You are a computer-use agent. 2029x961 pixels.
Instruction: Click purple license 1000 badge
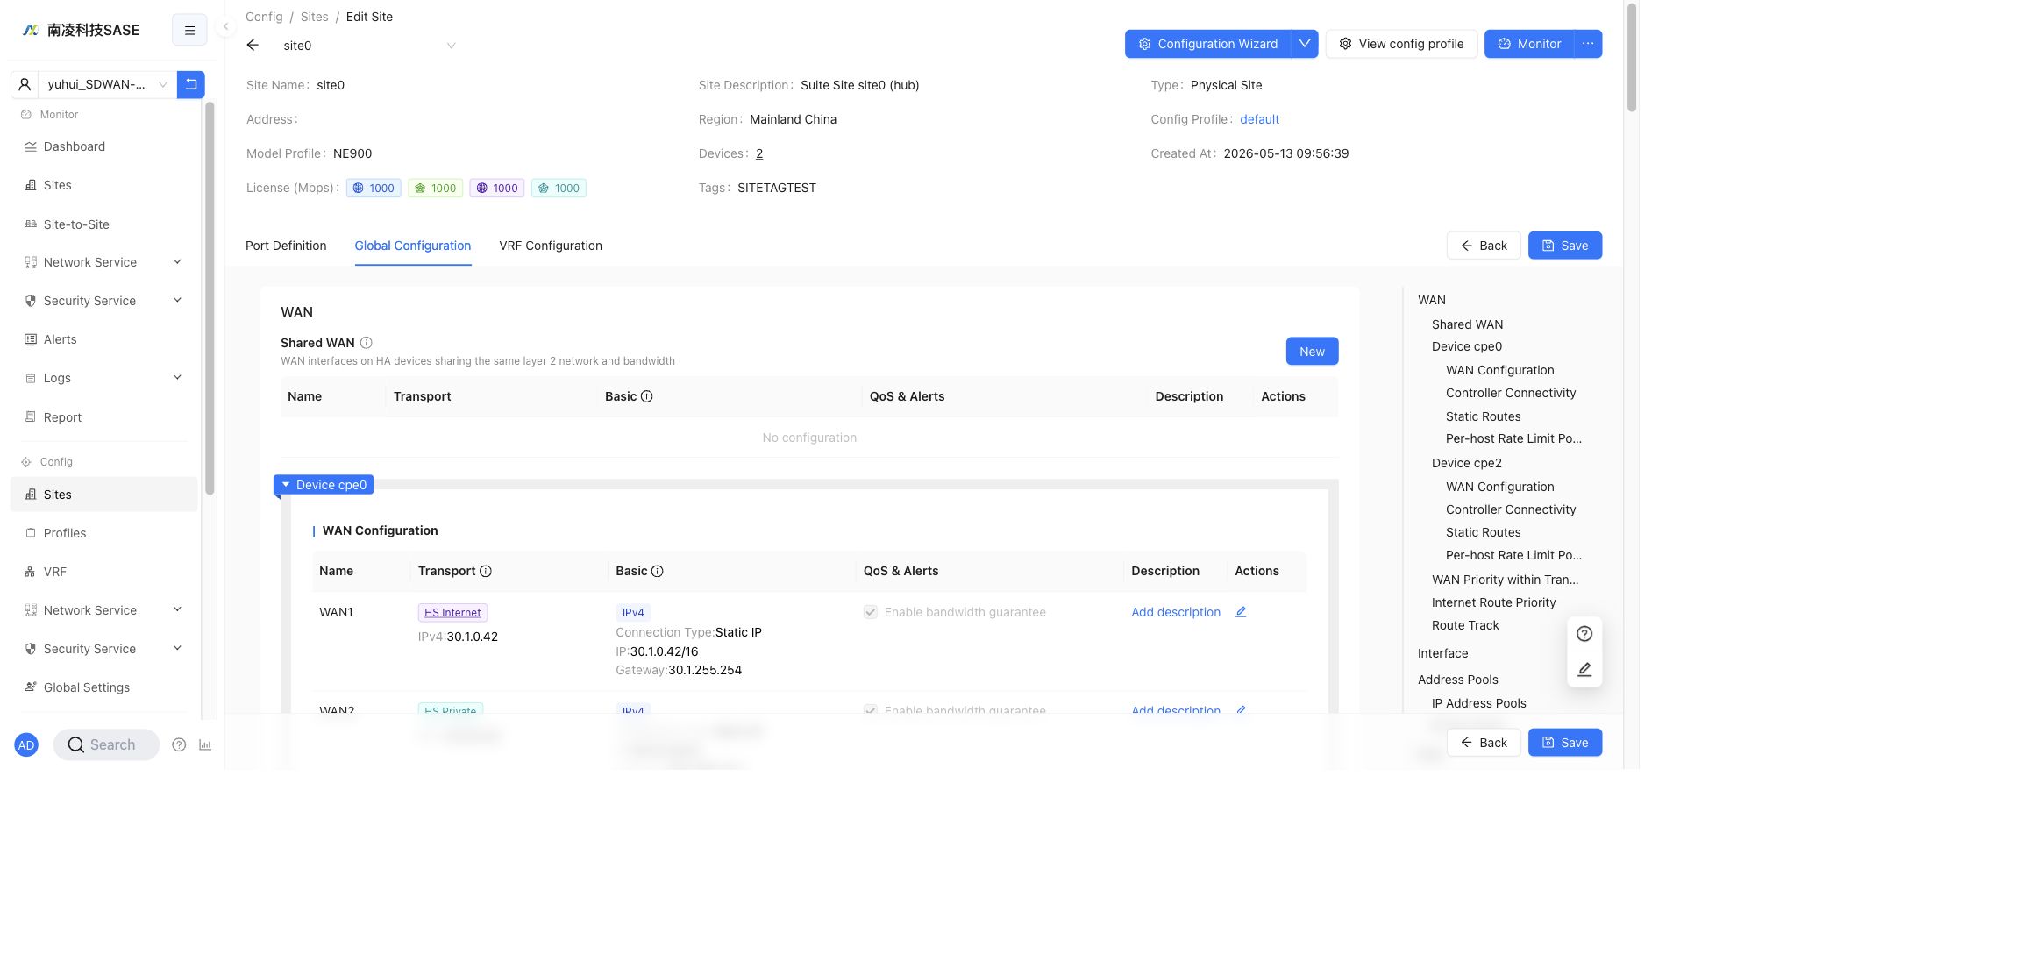[x=497, y=188]
